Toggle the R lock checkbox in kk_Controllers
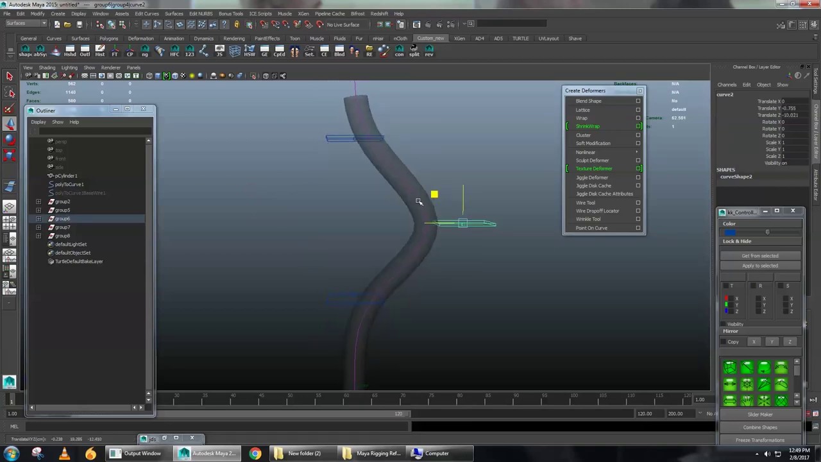This screenshot has width=821, height=462. tap(753, 286)
